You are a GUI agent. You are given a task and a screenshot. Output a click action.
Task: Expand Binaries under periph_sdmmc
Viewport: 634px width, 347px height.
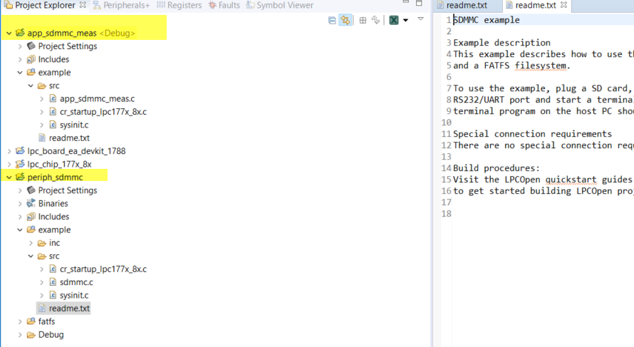[x=20, y=204]
